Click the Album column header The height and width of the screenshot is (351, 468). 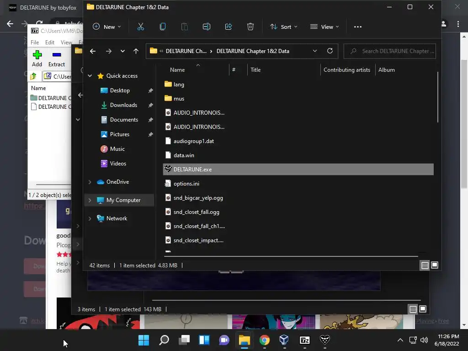coord(387,70)
